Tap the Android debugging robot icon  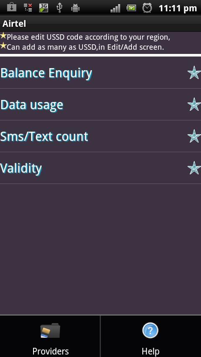pos(75,8)
